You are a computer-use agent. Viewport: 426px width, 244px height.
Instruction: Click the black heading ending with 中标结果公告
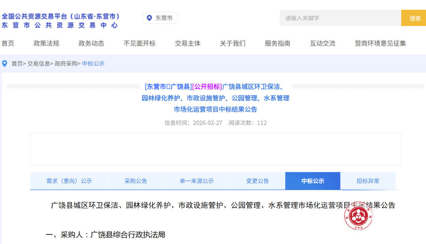pos(223,205)
